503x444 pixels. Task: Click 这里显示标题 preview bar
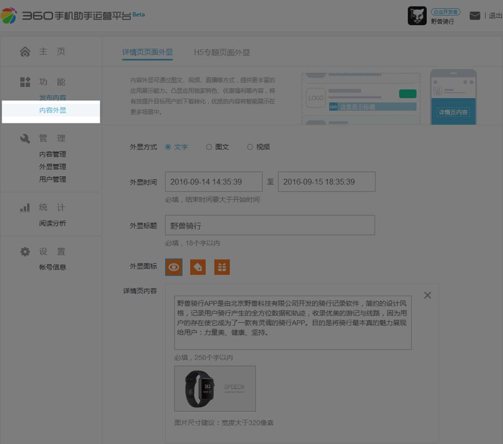[x=373, y=106]
